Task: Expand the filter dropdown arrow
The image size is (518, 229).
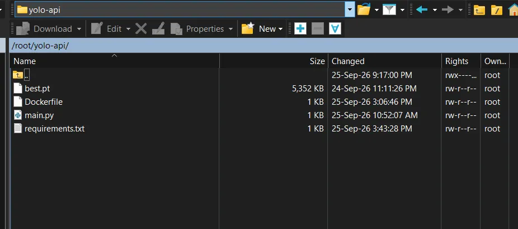Action: pyautogui.click(x=402, y=10)
